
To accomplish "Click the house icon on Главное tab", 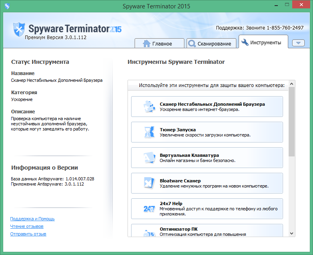I will point(147,43).
